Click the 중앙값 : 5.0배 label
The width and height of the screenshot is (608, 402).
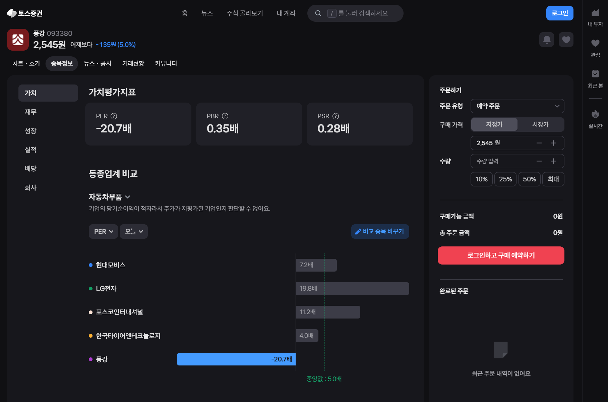point(324,379)
